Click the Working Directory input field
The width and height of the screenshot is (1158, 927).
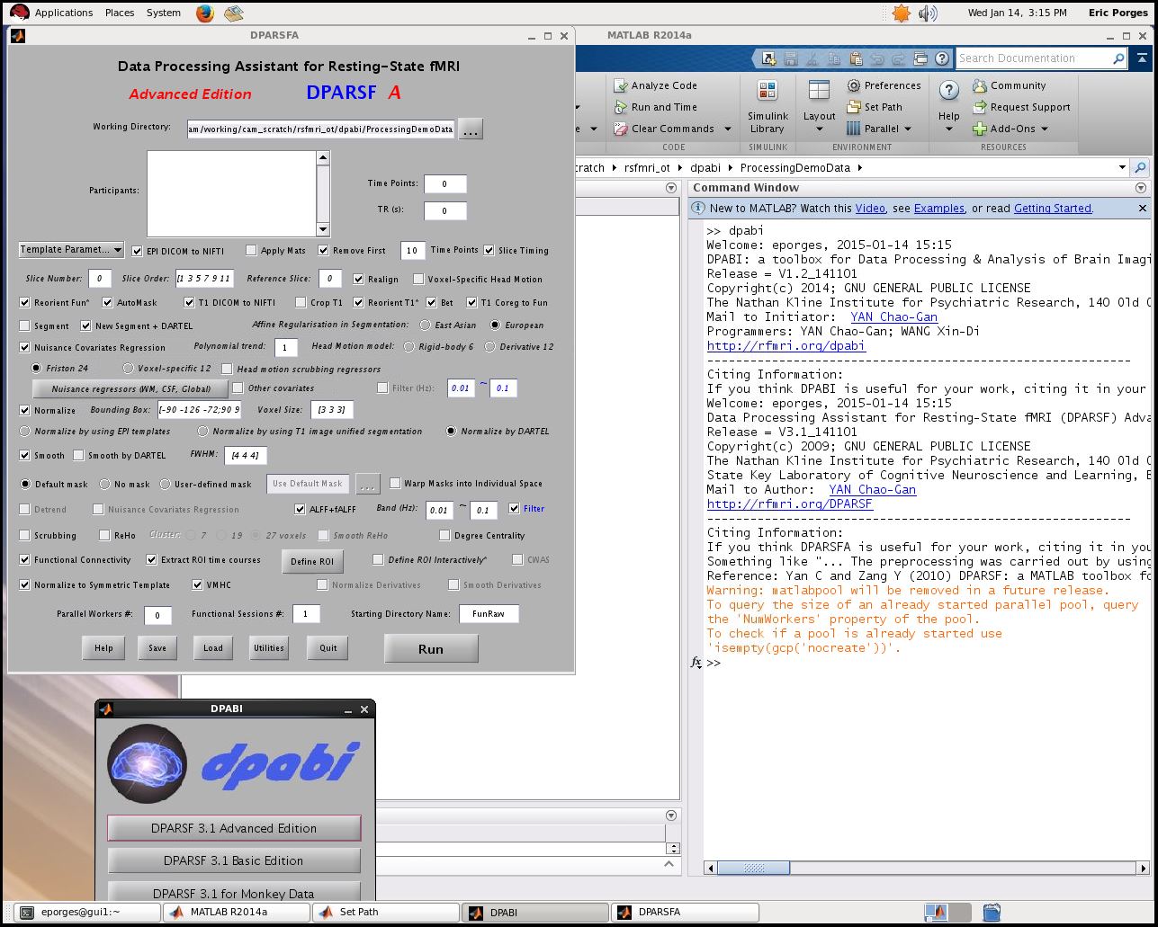(321, 129)
